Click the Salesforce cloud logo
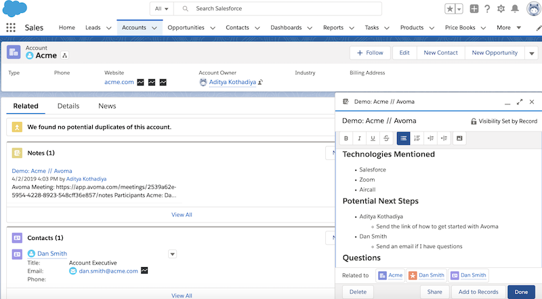 (x=14, y=9)
